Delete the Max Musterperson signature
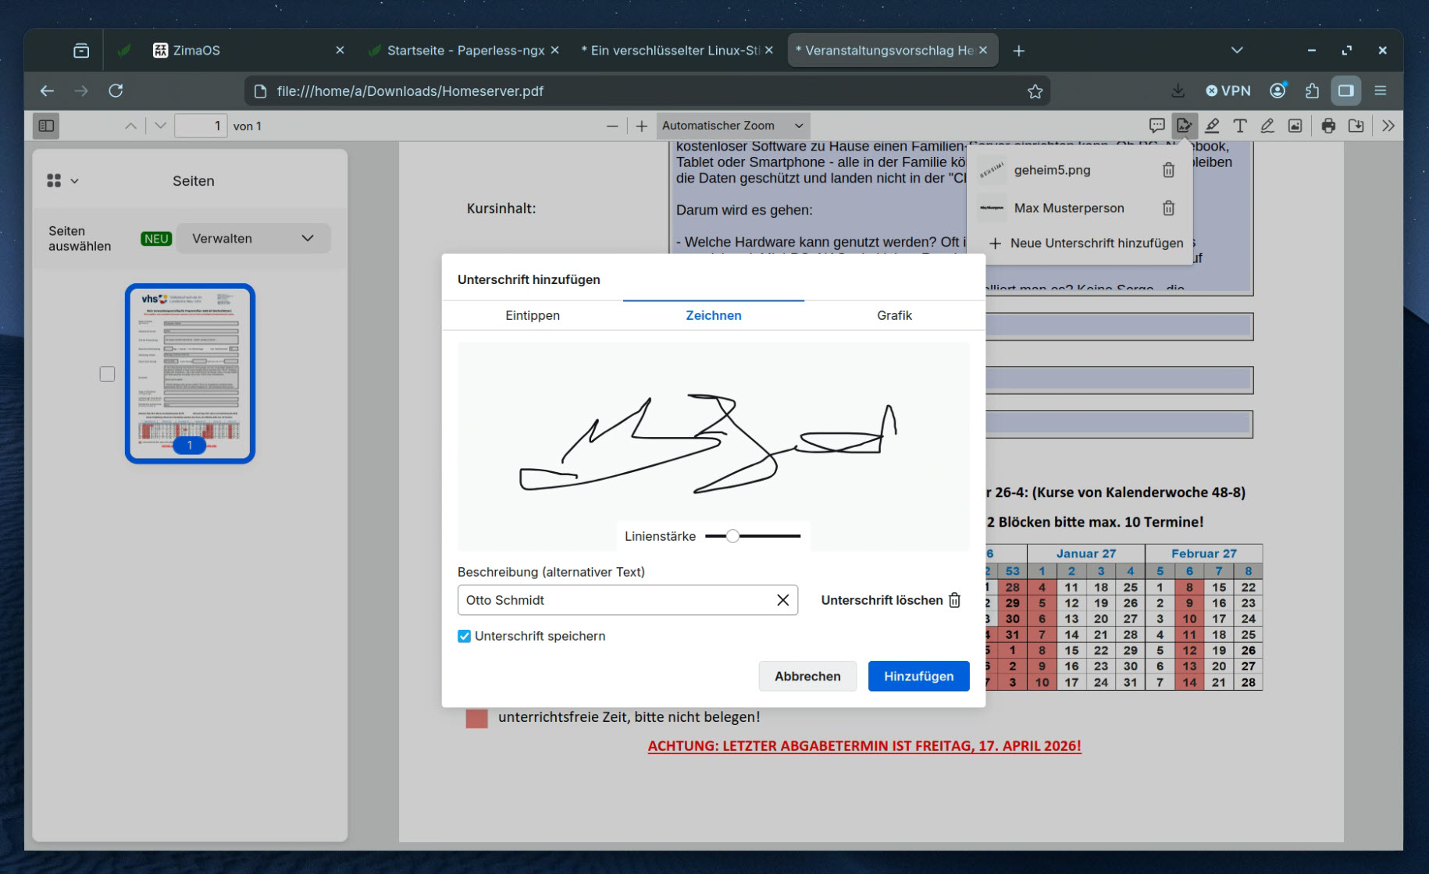The height and width of the screenshot is (874, 1429). point(1168,208)
